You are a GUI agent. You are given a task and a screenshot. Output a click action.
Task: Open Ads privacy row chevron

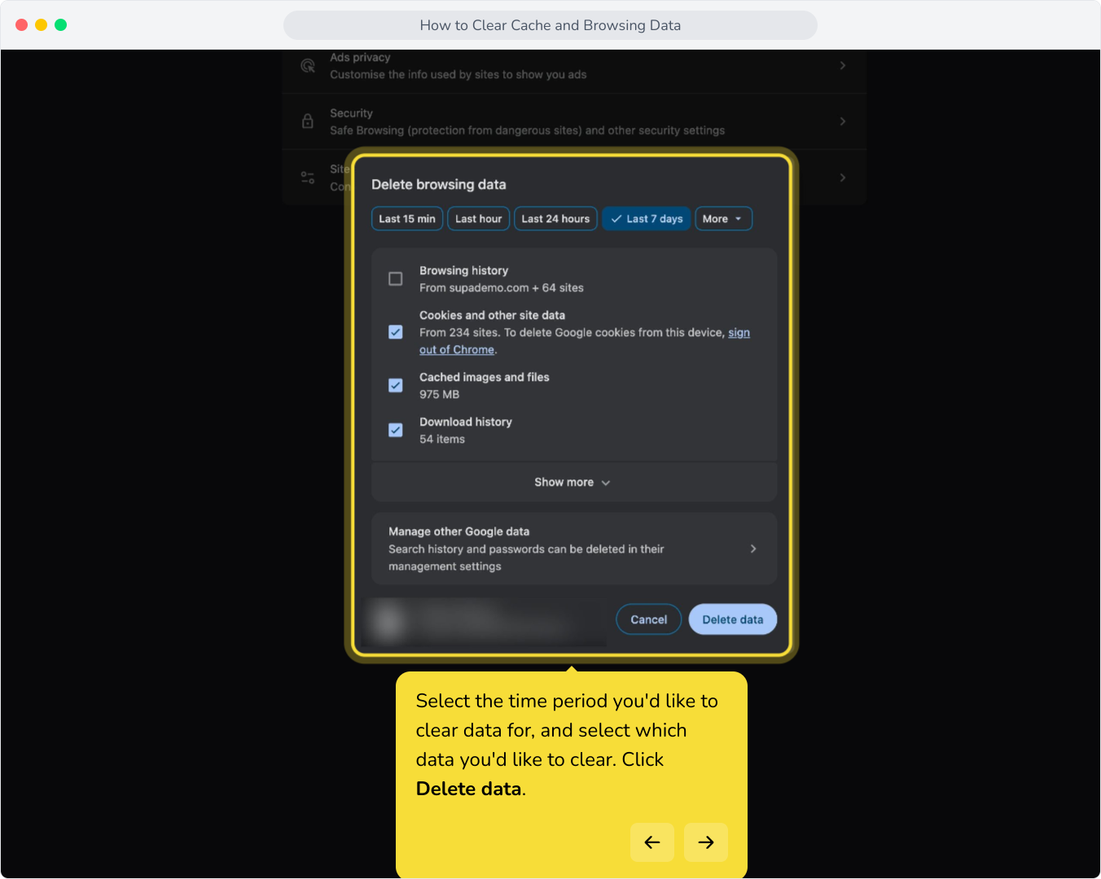click(x=843, y=65)
